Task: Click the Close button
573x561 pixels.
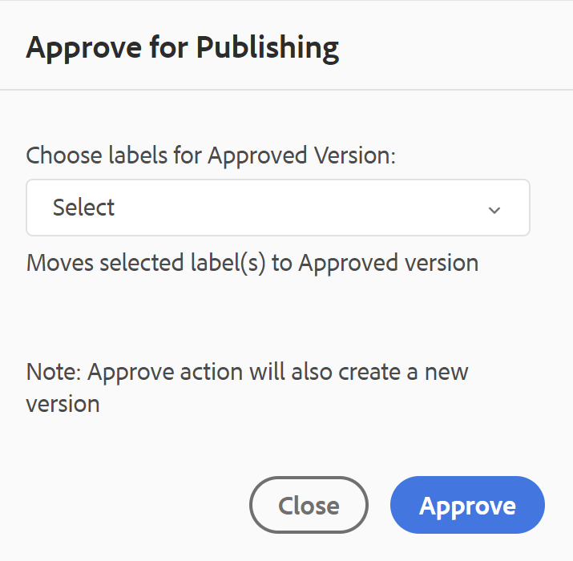Action: tap(309, 506)
